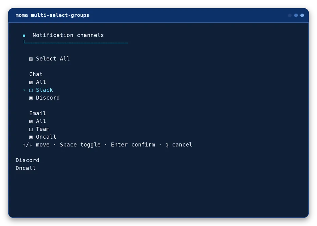This screenshot has height=226, width=317.
Task: Click the darkest window control dot
Action: [290, 15]
